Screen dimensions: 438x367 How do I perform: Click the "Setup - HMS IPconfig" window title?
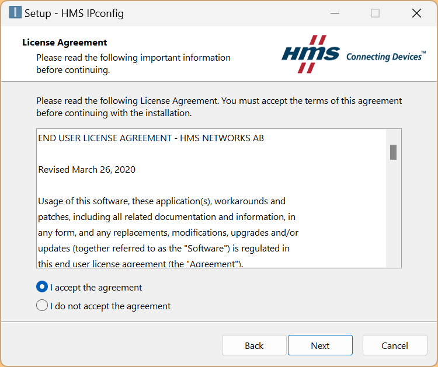click(x=74, y=13)
